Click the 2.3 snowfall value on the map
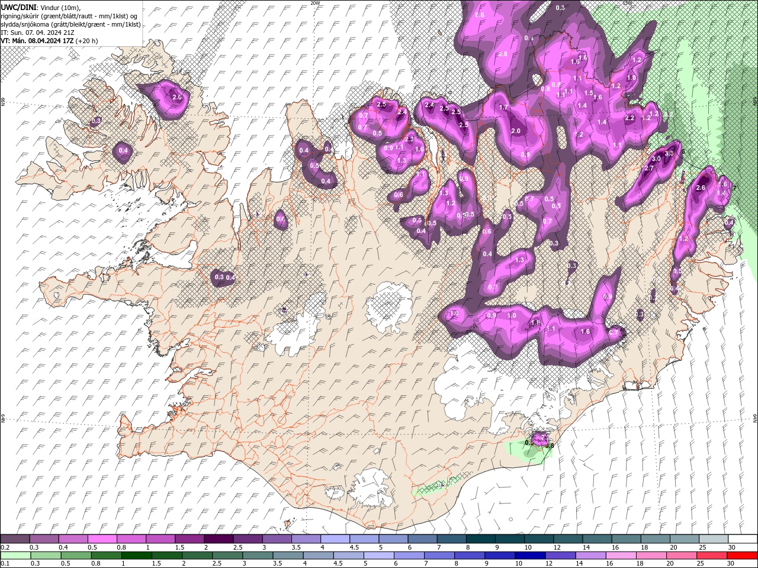Image resolution: width=758 pixels, height=568 pixels. pos(409,139)
